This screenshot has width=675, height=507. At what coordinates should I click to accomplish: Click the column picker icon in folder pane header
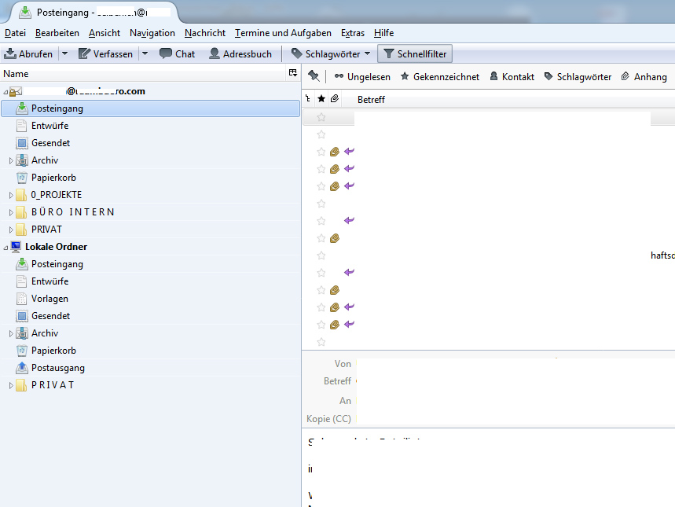pyautogui.click(x=293, y=73)
